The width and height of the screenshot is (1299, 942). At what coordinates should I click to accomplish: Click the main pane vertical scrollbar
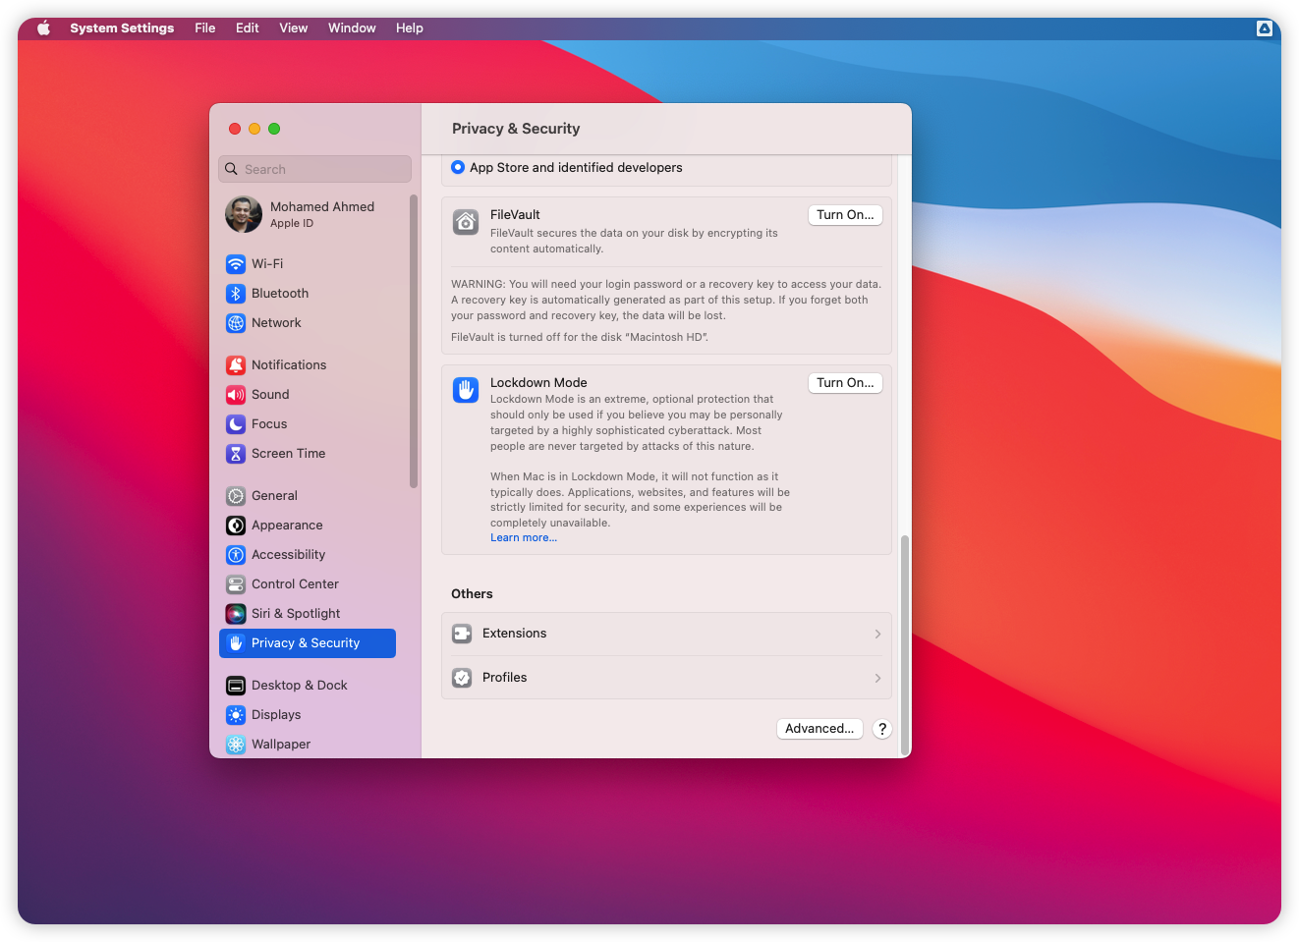(905, 644)
